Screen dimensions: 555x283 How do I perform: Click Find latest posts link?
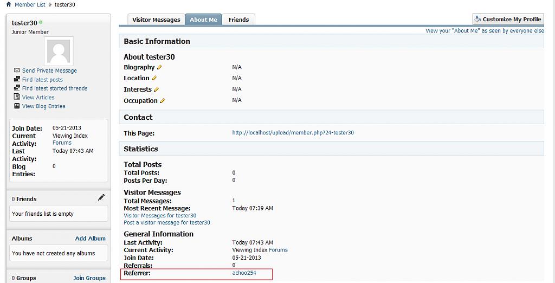tap(42, 80)
